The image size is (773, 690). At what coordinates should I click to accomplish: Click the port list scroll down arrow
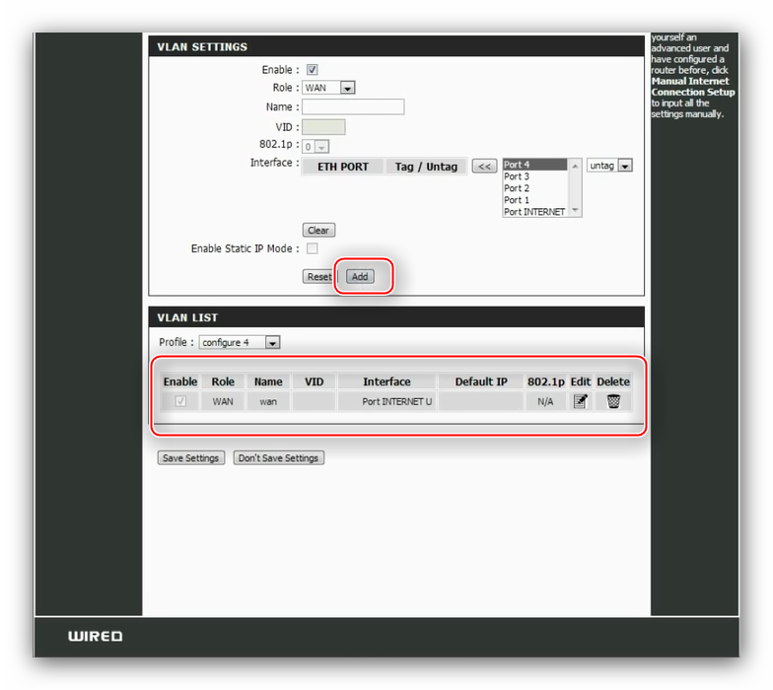[575, 210]
